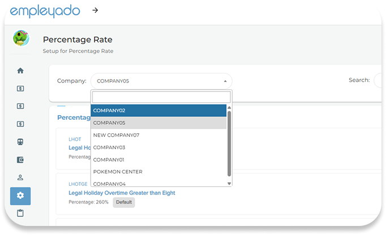Screen dimensions: 386x235
Task: Open the wallet icon in the sidebar
Action: pyautogui.click(x=20, y=160)
